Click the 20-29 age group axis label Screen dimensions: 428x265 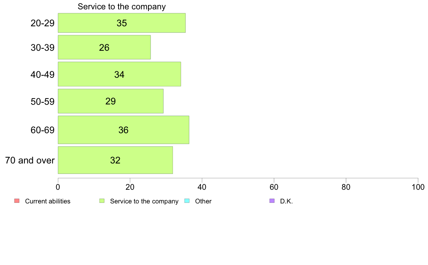click(43, 23)
